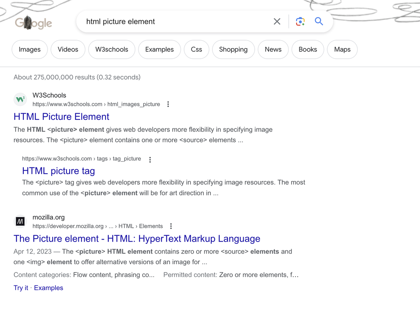Click the mozilla.org favicon

click(20, 221)
